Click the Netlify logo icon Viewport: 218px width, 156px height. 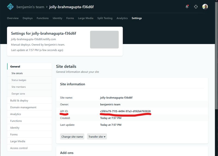click(10, 7)
